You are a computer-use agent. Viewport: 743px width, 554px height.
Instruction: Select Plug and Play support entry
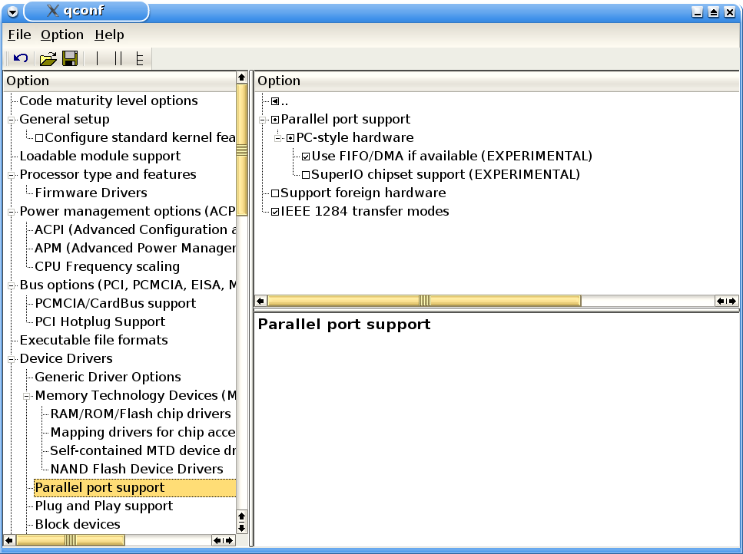pos(104,506)
